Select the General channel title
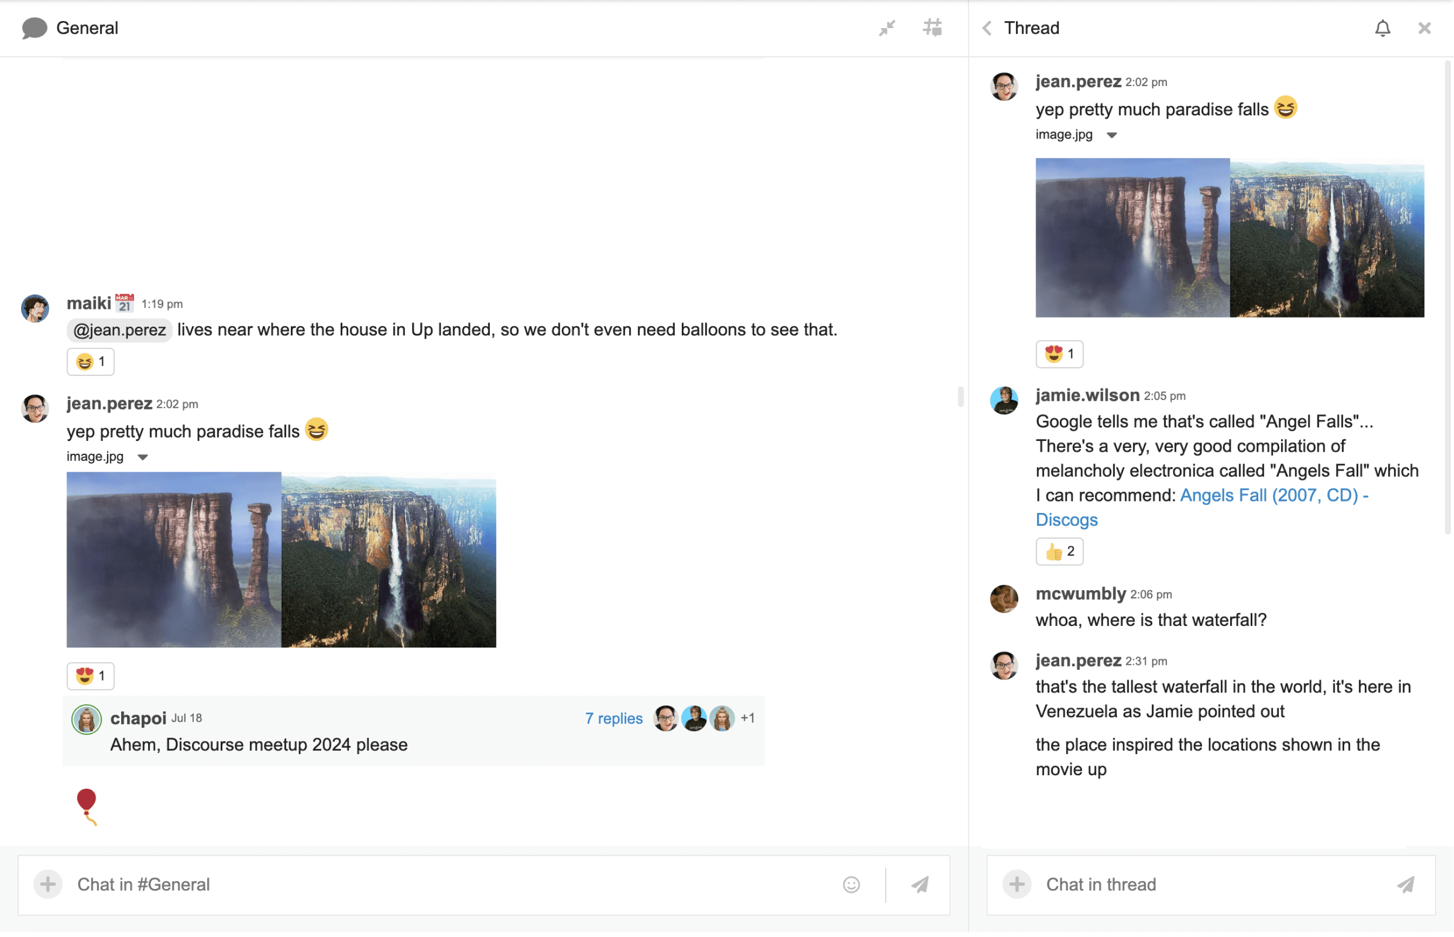Viewport: 1454px width, 937px height. [87, 28]
